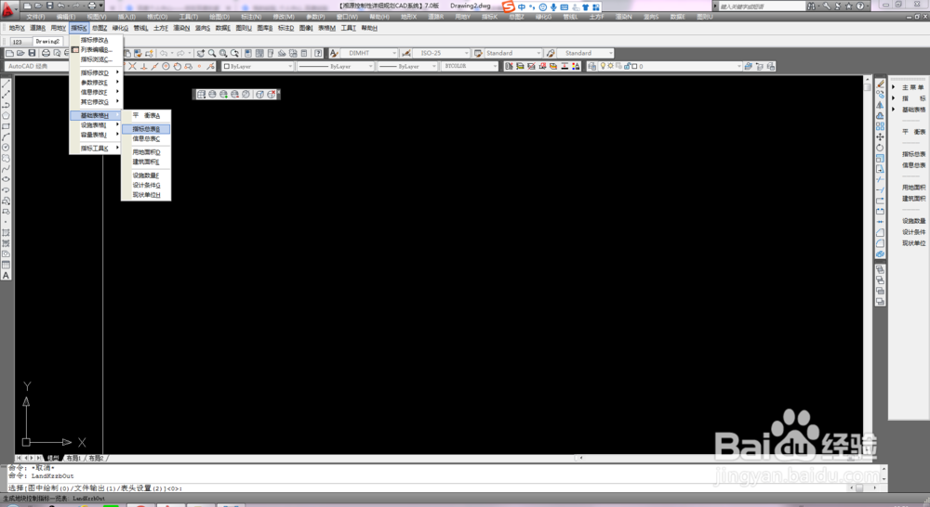930x507 pixels.
Task: Click the Sogou input method S icon
Action: pos(509,6)
